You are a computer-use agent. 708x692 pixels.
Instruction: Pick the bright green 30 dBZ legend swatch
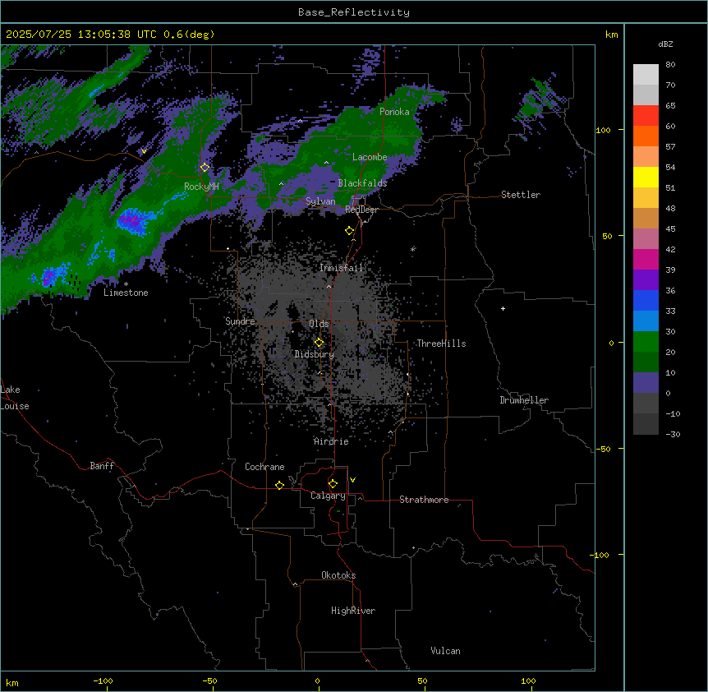click(646, 342)
